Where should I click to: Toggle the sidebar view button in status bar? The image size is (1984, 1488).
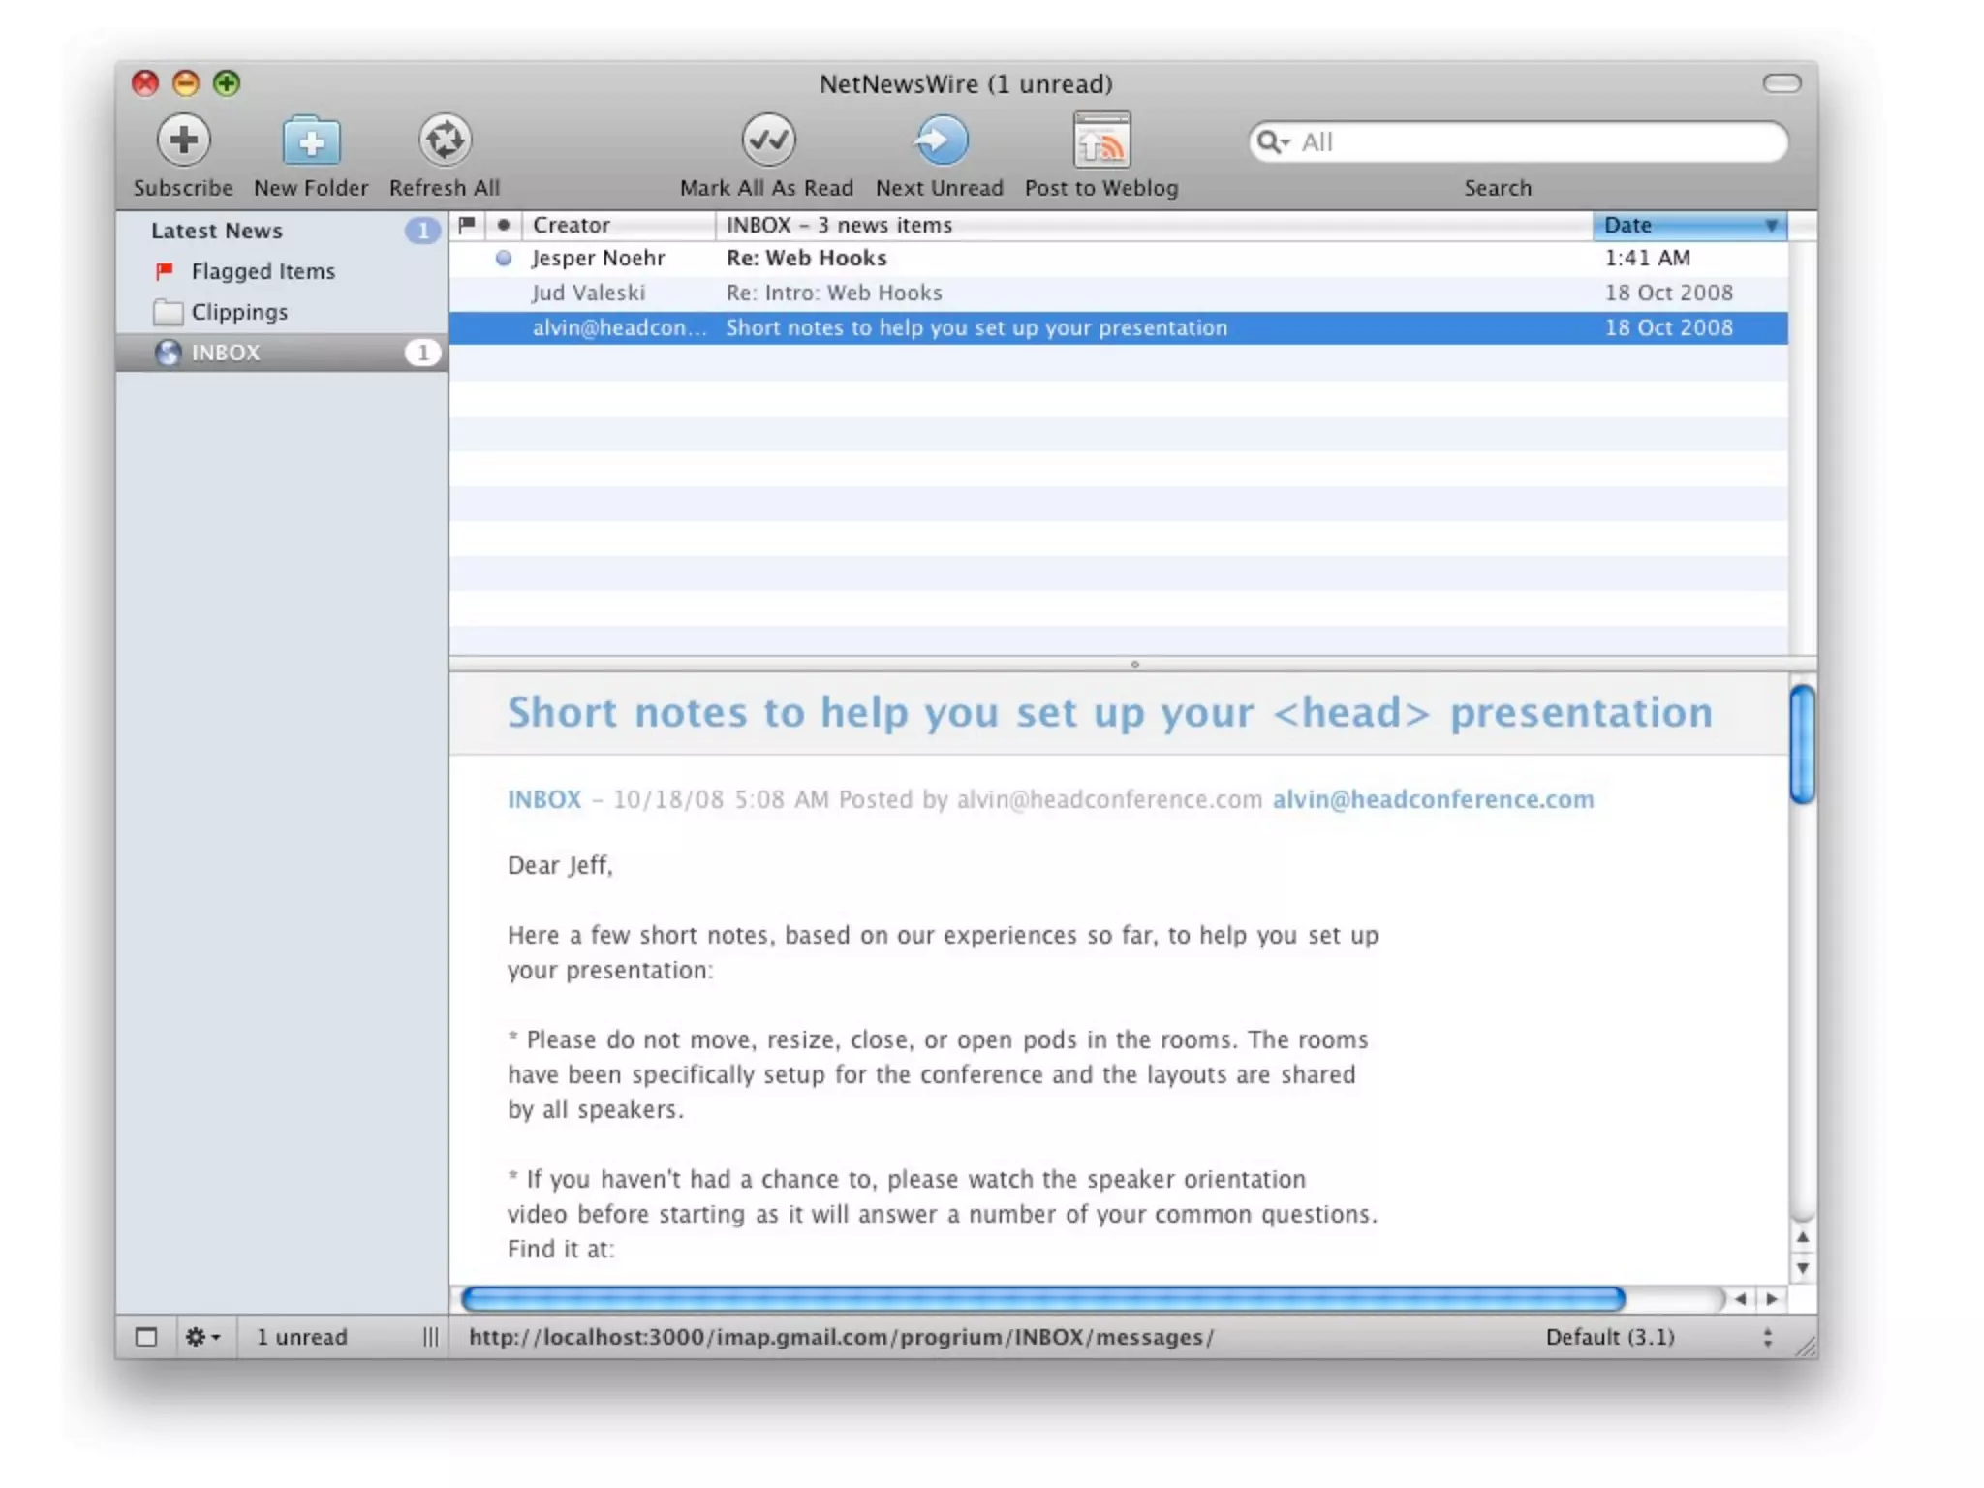pyautogui.click(x=146, y=1338)
